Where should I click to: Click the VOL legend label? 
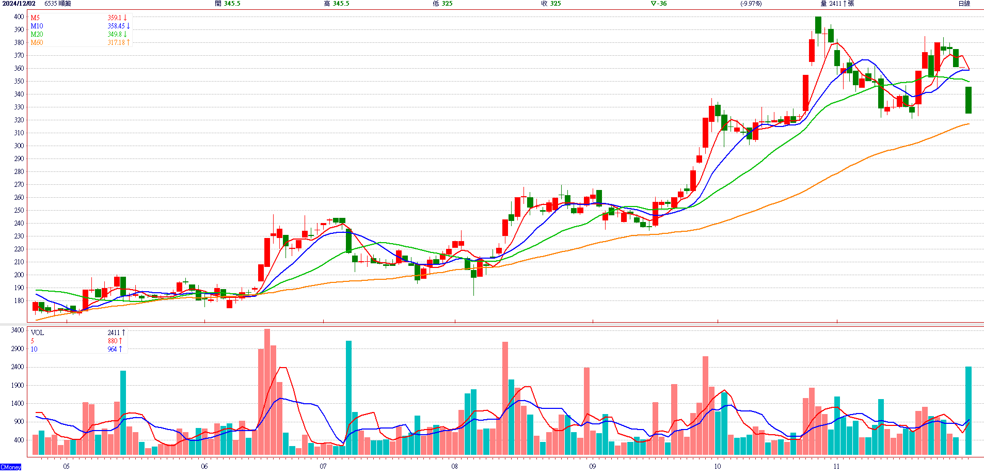37,332
